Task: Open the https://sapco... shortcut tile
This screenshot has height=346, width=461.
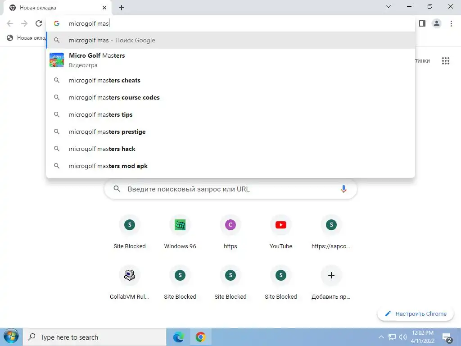Action: [x=331, y=232]
